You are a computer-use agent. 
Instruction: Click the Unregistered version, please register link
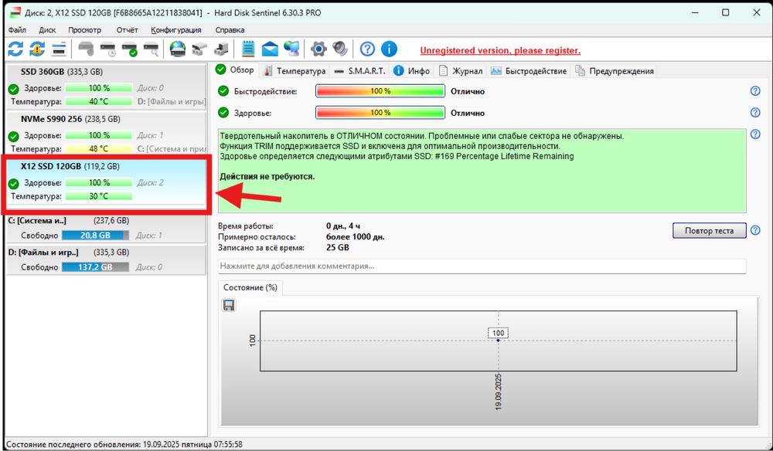point(500,51)
